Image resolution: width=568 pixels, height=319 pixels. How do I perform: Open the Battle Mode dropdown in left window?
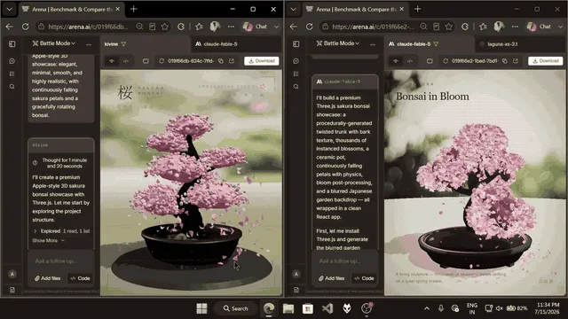(x=53, y=43)
